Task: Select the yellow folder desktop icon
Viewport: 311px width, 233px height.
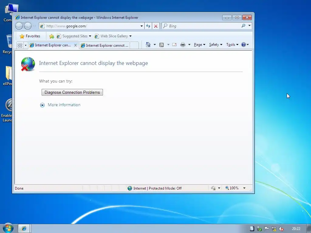Action: click(7, 76)
